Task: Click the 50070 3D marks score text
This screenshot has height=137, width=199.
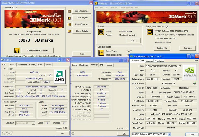Action: point(36,40)
